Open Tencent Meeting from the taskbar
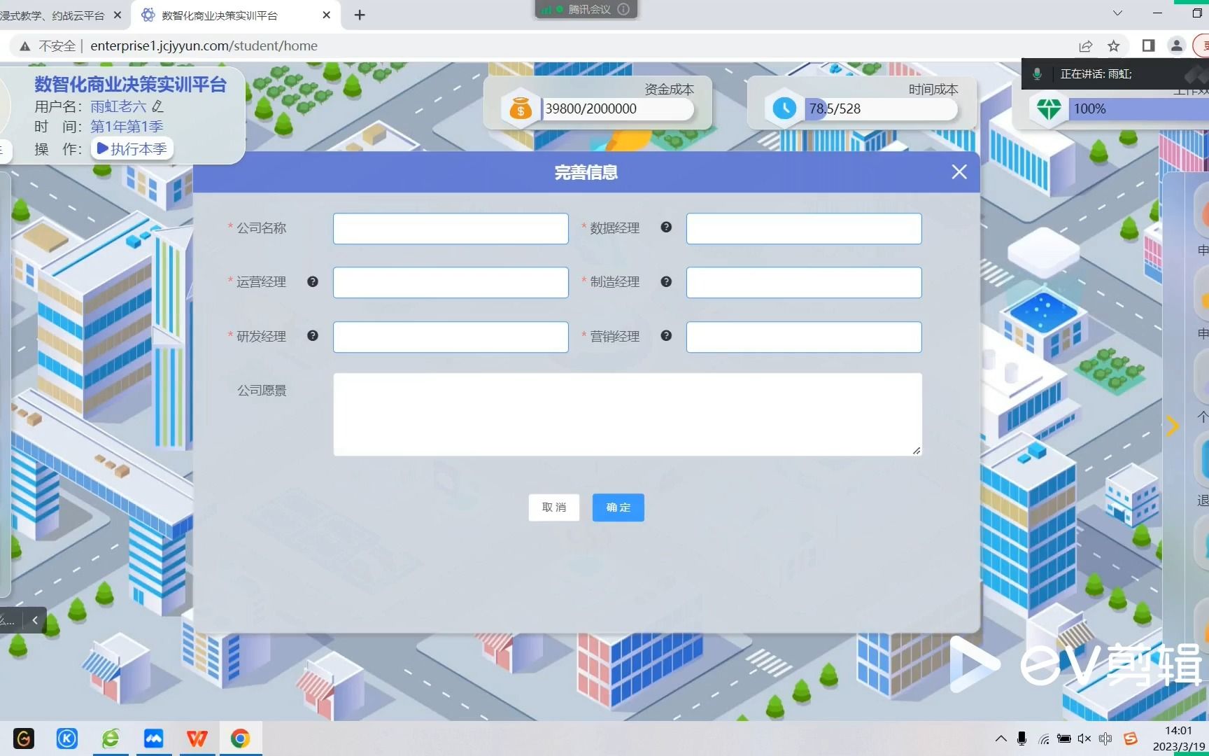The width and height of the screenshot is (1209, 756). click(154, 738)
